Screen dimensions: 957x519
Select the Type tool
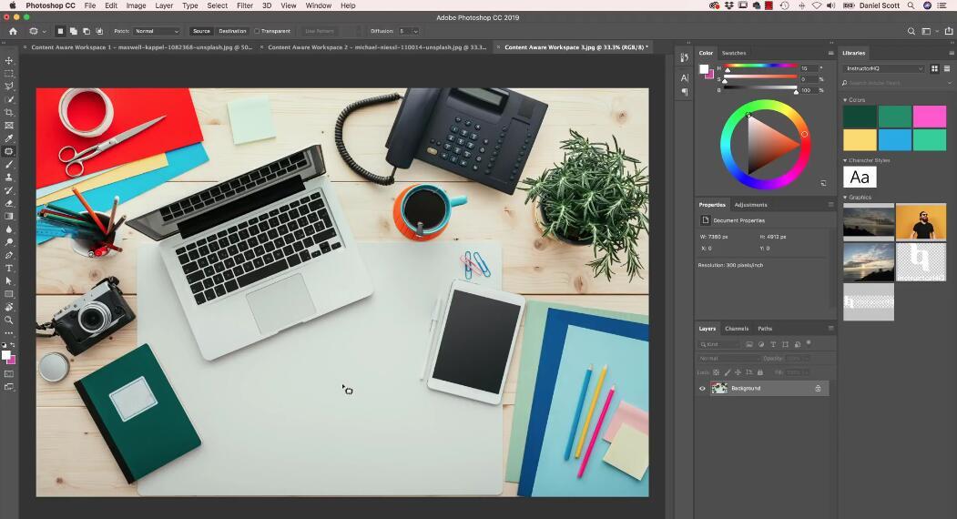(9, 269)
